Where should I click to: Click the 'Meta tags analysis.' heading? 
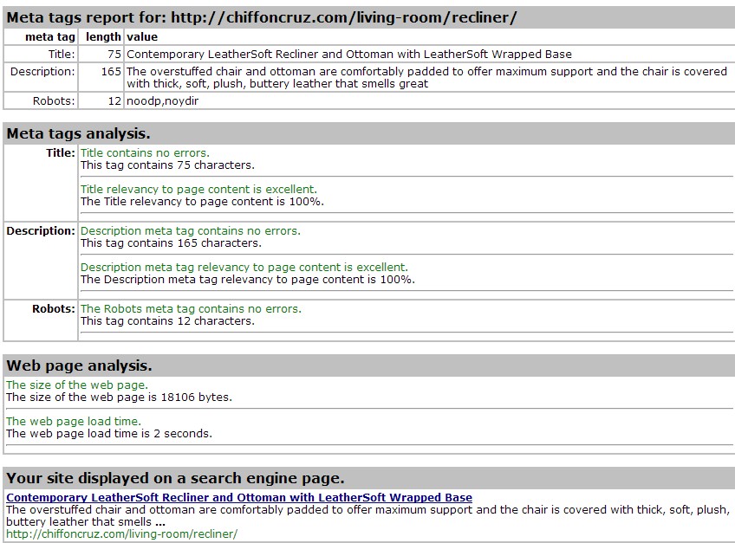78,133
